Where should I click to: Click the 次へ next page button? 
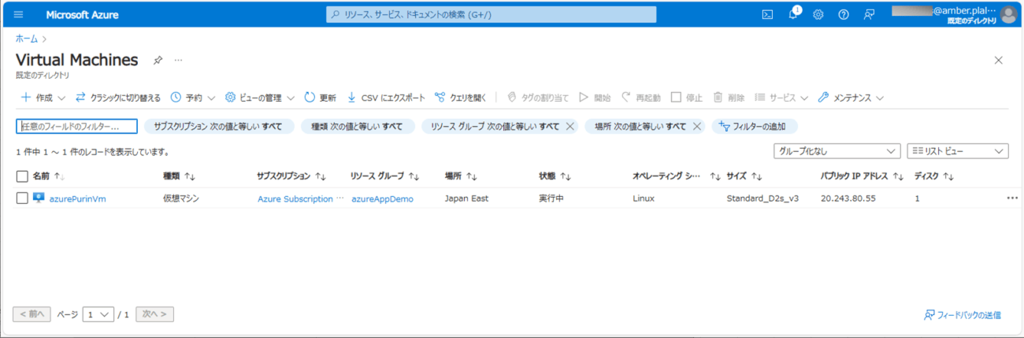tap(154, 314)
